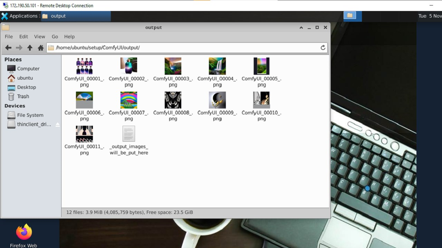Click the folder icon in the top panel
The height and width of the screenshot is (248, 442).
click(350, 15)
